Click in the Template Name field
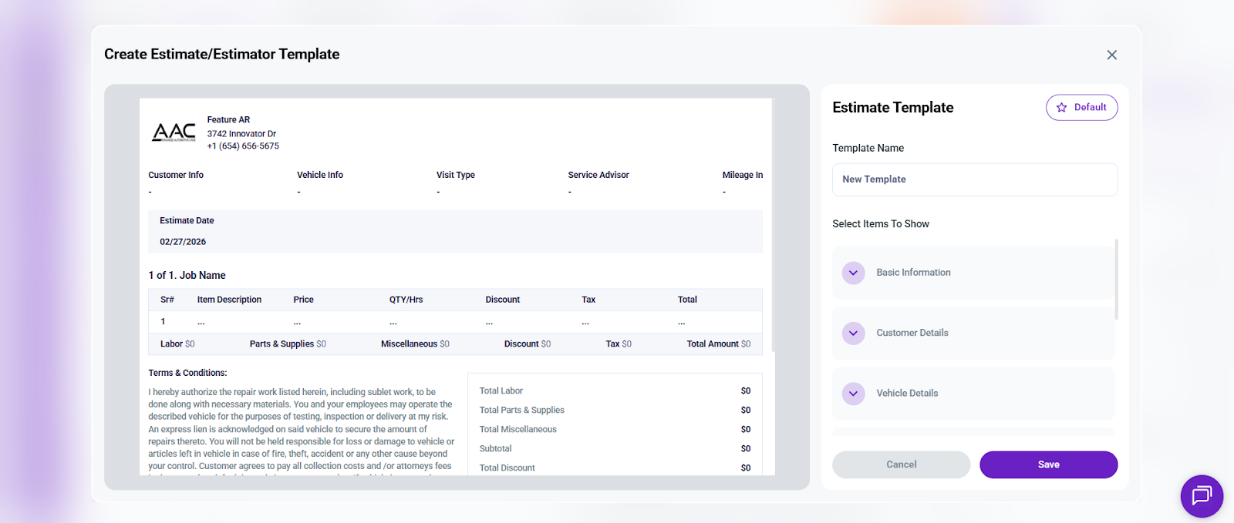Image resolution: width=1234 pixels, height=523 pixels. (x=974, y=179)
